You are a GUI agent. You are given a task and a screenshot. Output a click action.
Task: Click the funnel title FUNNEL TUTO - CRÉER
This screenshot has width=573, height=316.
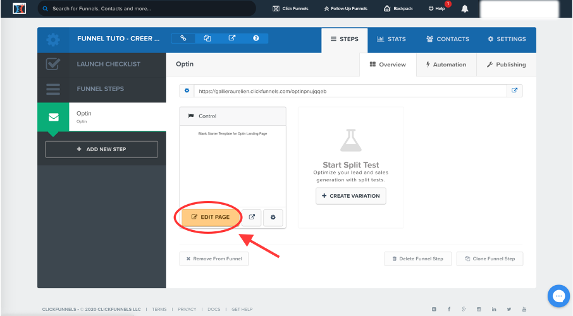click(x=118, y=39)
